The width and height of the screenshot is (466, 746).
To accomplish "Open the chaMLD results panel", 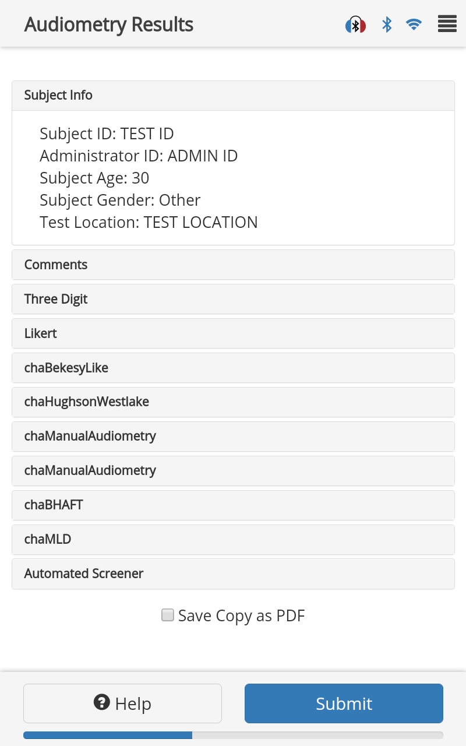I will point(233,540).
